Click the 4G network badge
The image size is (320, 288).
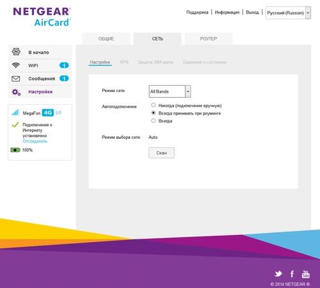(48, 113)
